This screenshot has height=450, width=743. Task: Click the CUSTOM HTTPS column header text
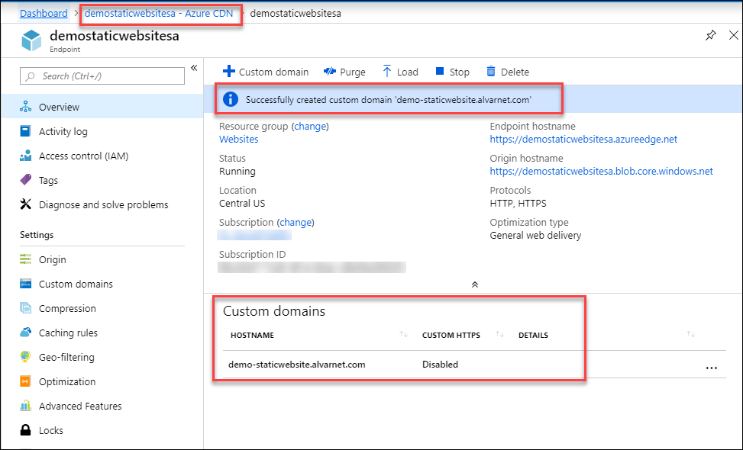click(x=451, y=335)
